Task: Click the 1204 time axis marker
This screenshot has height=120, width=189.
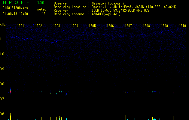Action: coord(75,25)
